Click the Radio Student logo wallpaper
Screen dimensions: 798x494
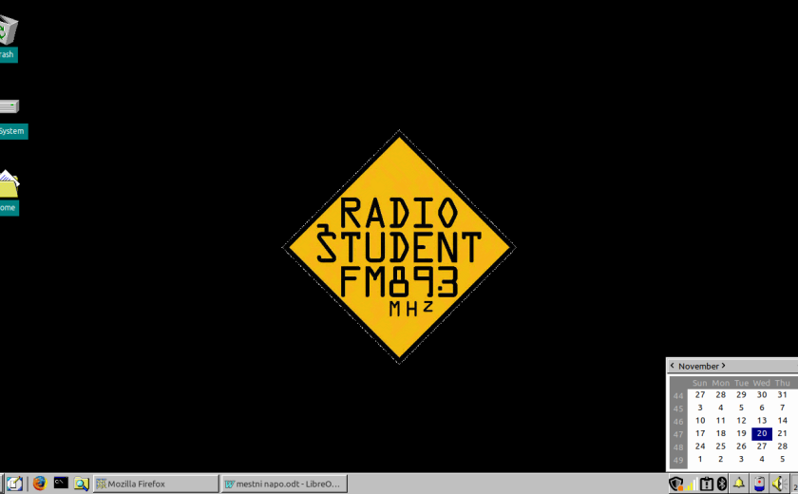[399, 247]
